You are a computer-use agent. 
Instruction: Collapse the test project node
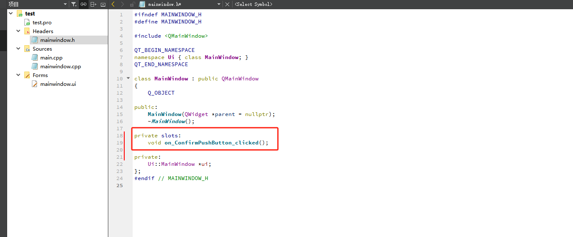click(11, 13)
